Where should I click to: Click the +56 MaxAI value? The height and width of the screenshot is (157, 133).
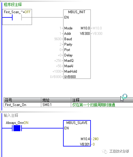pyautogui.click(x=59, y=66)
